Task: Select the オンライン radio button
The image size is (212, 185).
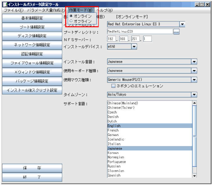Action: pos(71,16)
